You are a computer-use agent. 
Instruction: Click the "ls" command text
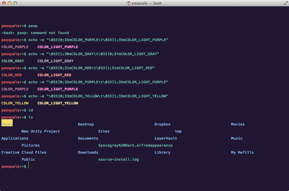pos(31,117)
